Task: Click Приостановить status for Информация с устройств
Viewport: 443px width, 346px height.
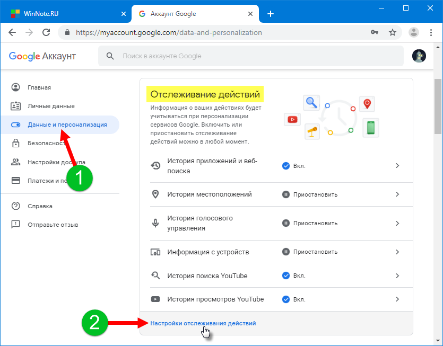Action: 310,252
